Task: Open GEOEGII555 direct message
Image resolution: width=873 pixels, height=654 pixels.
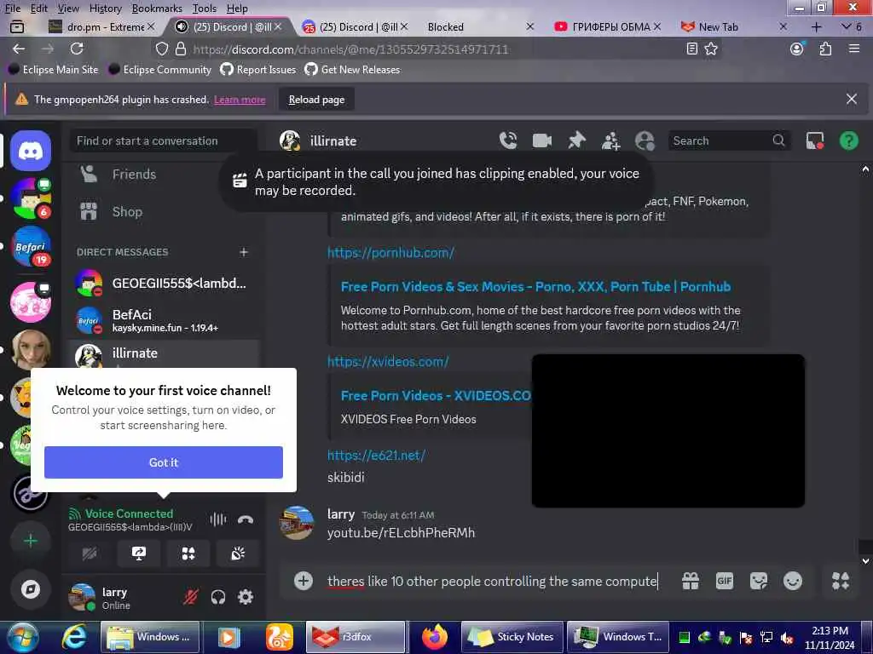Action: coord(164,283)
